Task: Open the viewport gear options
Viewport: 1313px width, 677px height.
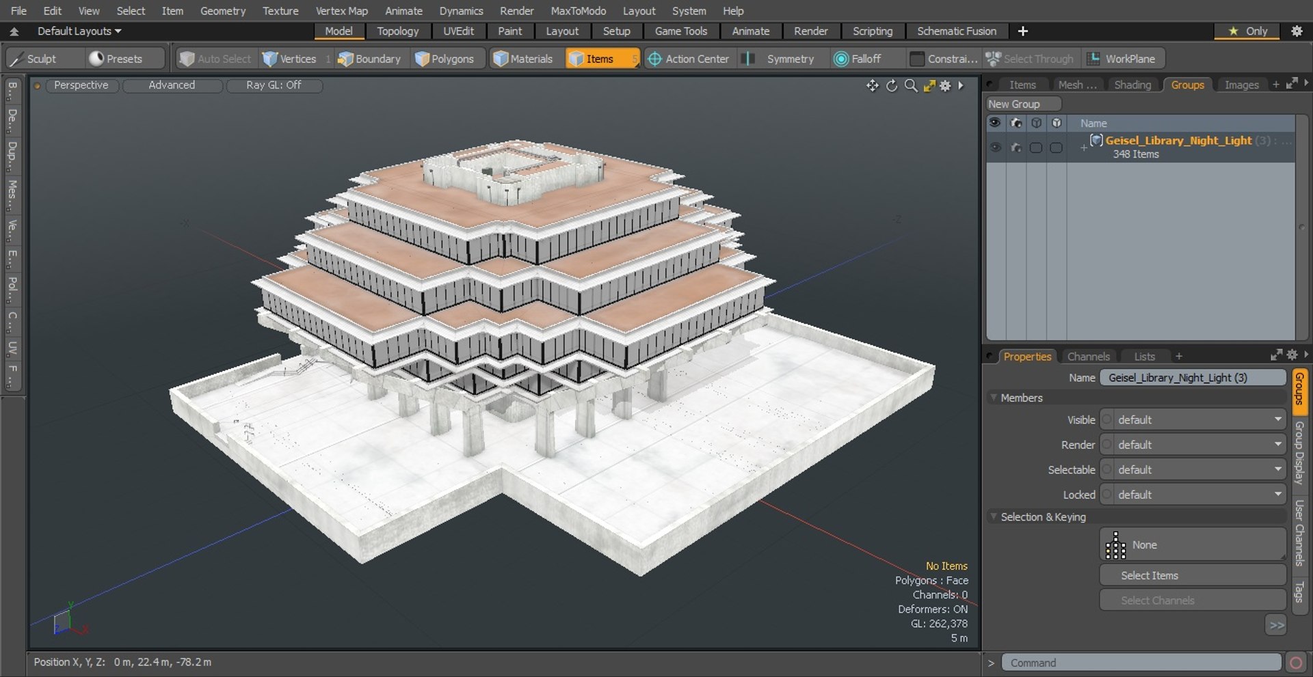Action: [945, 85]
